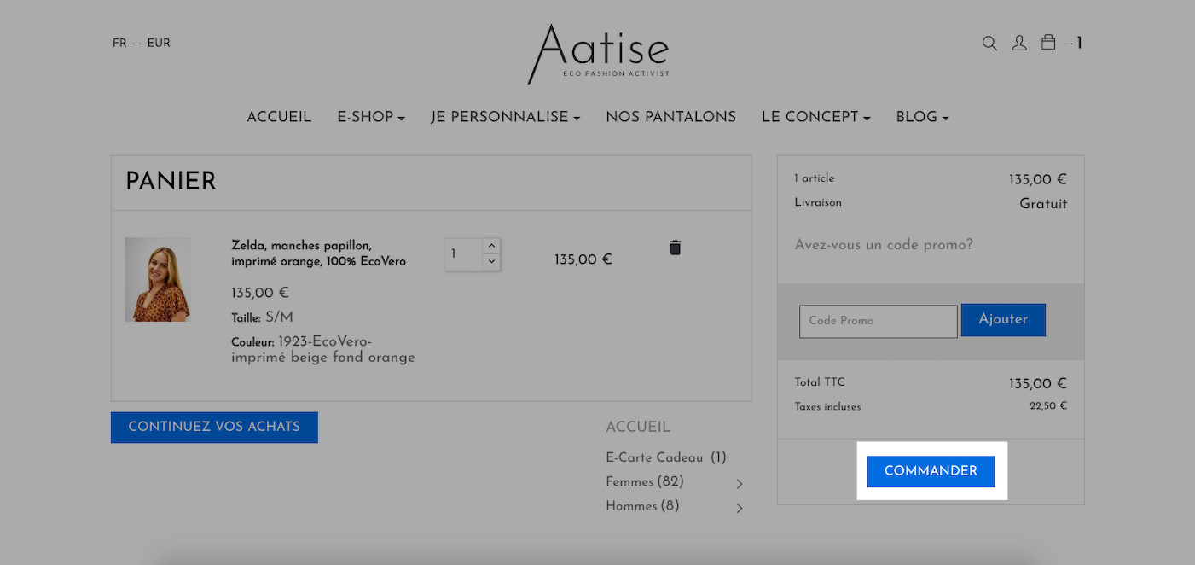This screenshot has height=565, width=1195.
Task: Expand the E-SHOP dropdown menu
Action: tap(371, 117)
